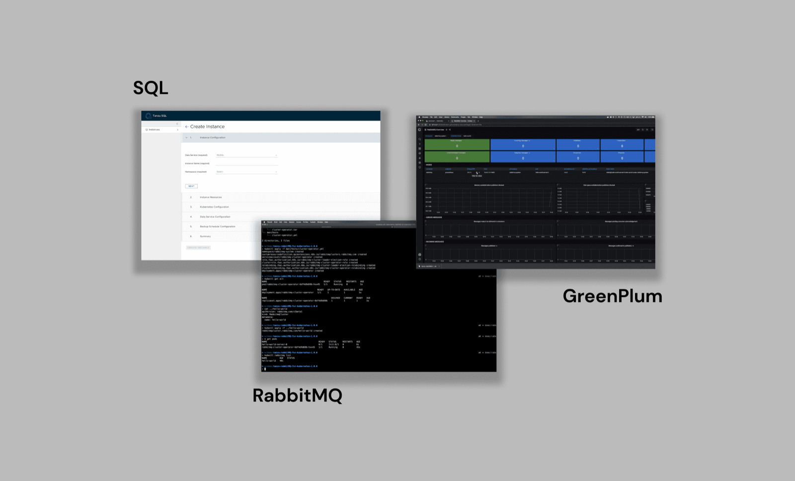Open the rabbitmq-system namespace dropdown

[441, 136]
